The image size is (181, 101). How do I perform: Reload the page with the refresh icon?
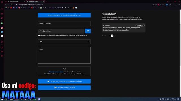[12, 5]
